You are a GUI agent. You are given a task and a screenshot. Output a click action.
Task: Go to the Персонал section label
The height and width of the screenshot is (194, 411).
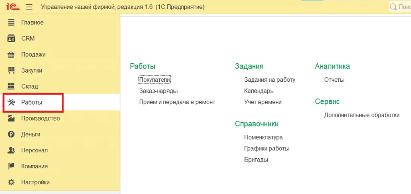35,150
